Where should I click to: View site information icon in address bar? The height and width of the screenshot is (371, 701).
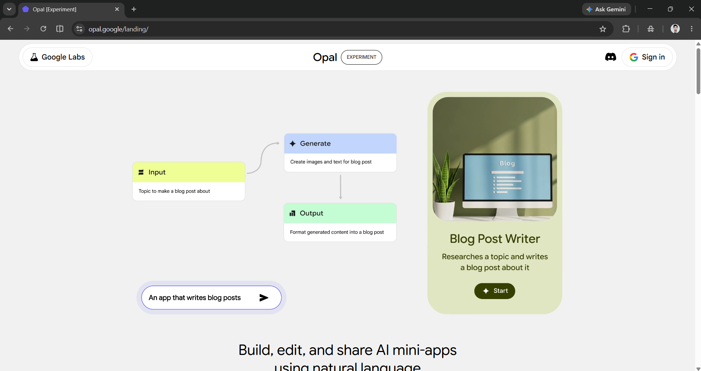coord(79,29)
